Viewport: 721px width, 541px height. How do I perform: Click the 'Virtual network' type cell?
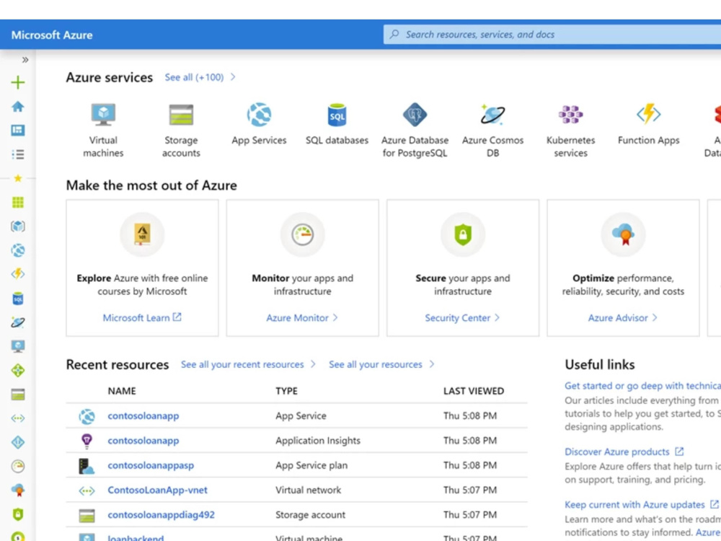309,491
